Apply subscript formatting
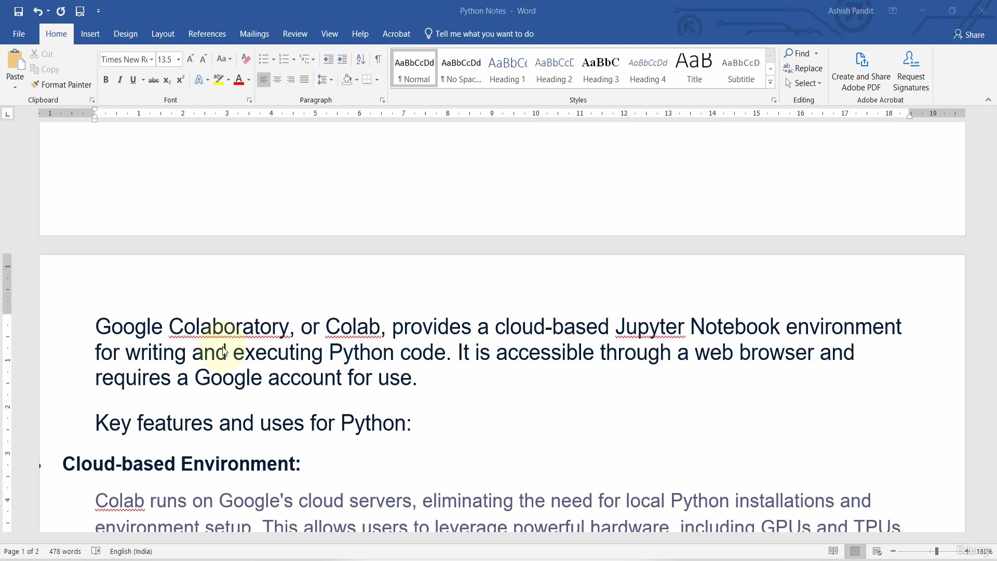 coord(167,80)
